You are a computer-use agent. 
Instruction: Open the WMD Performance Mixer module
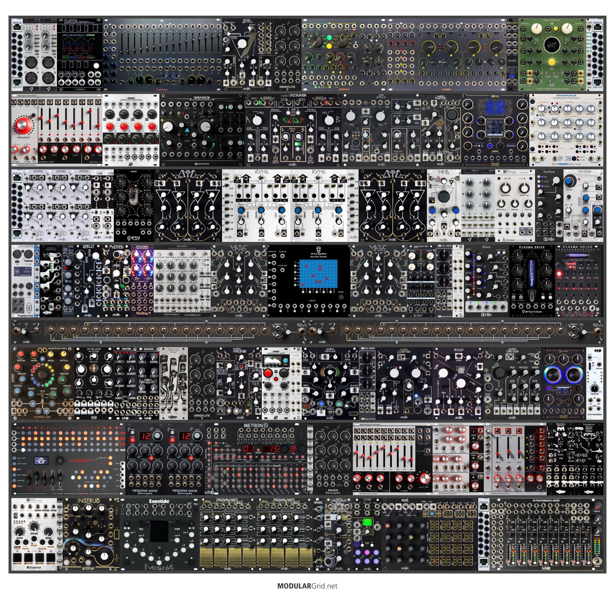click(547, 534)
